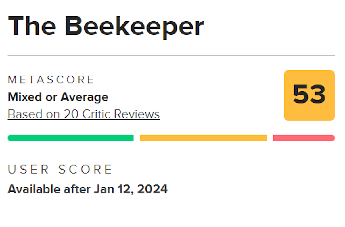Click the Mixed or Average rating text
This screenshot has width=345, height=227.
[58, 97]
